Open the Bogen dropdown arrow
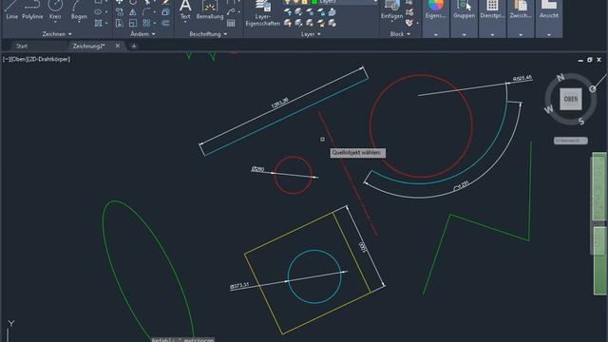 pos(79,22)
